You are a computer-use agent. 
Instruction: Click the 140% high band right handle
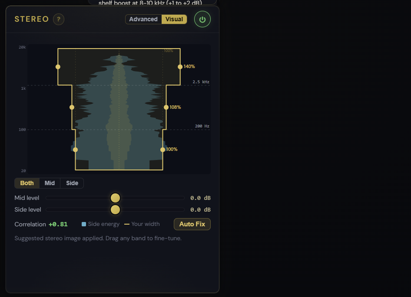tap(180, 67)
